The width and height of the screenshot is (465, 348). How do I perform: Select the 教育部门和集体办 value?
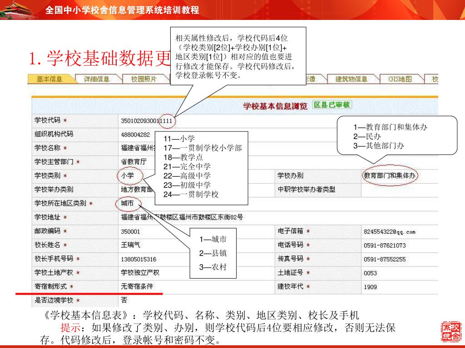[x=389, y=175]
